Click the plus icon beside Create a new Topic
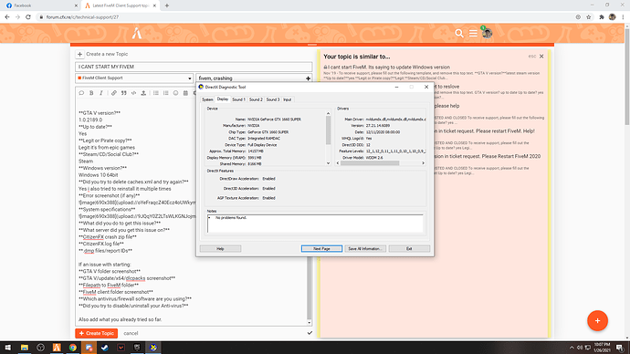Screen dimensions: 630x354 coord(79,54)
